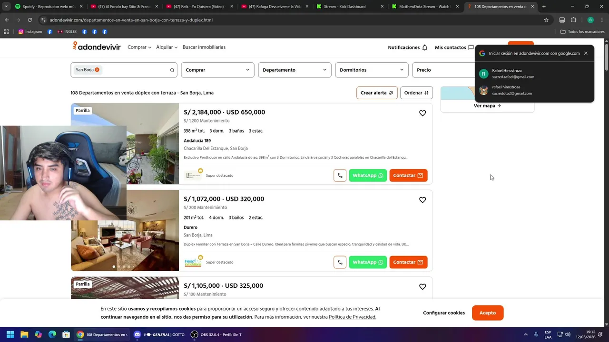The image size is (609, 342).
Task: Open Discord GENERAL taskbar item
Action: click(x=159, y=334)
